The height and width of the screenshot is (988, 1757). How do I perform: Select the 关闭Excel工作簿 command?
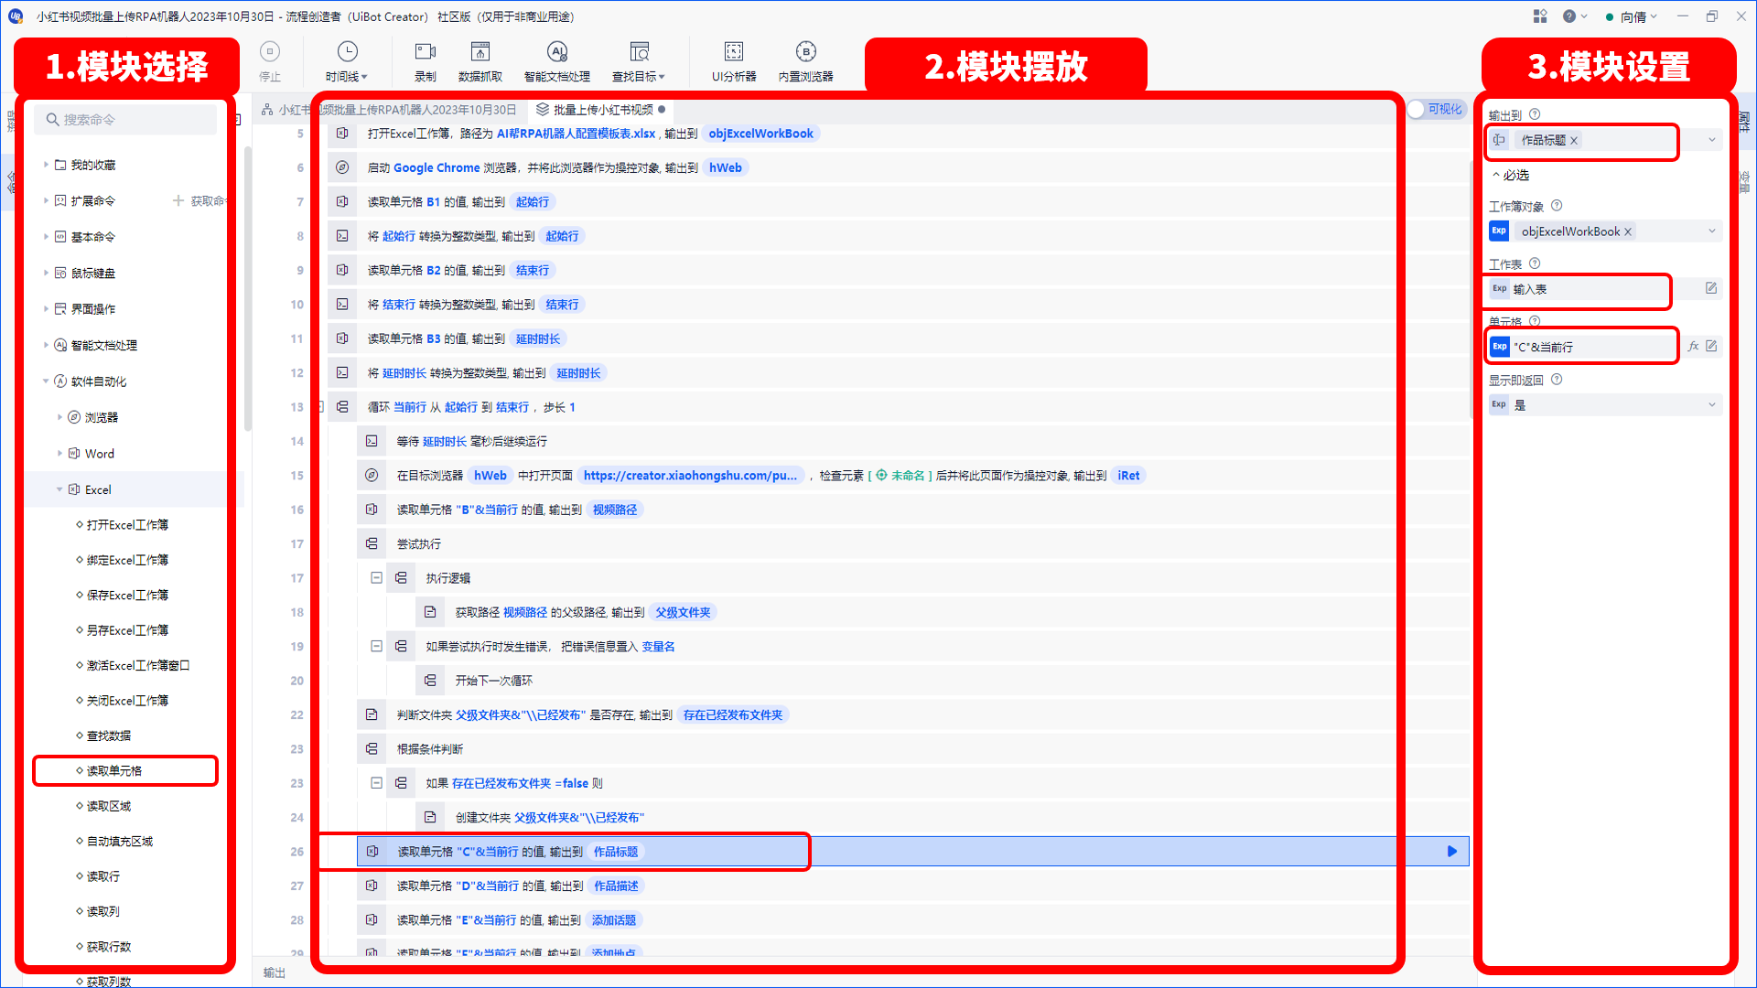(x=127, y=701)
